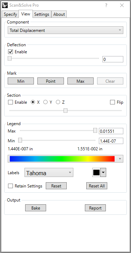
Task: Mark the Min value point
Action: pos(21,81)
